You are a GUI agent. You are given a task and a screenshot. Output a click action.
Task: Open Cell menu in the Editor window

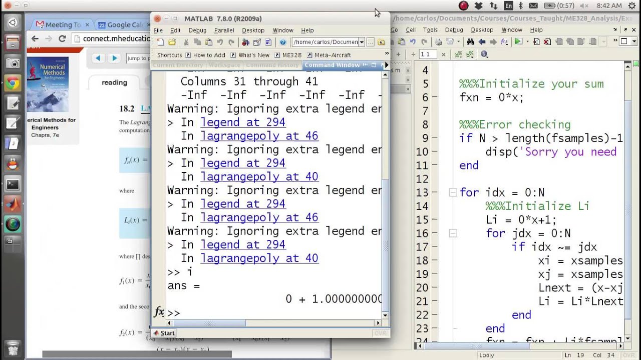pos(411,30)
